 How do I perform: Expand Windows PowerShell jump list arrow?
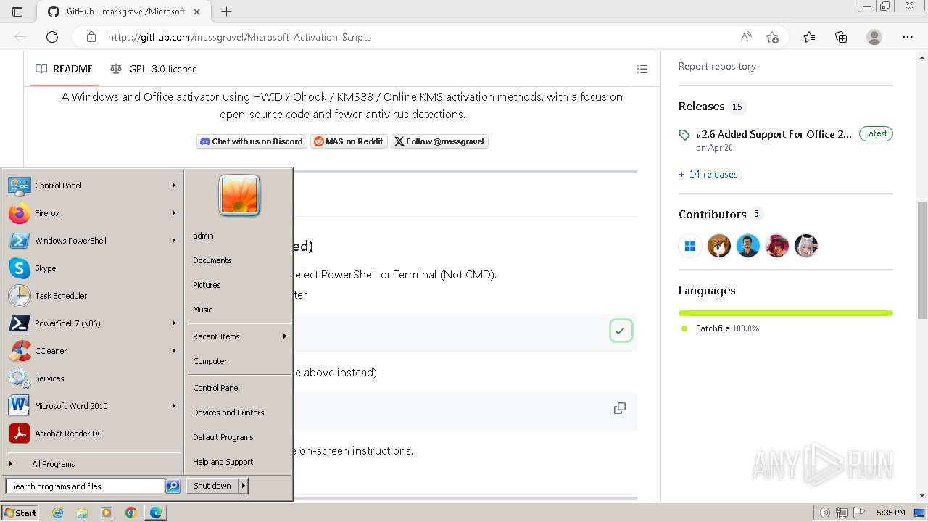[174, 241]
